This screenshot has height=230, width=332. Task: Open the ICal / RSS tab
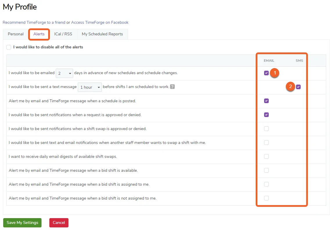tap(63, 34)
